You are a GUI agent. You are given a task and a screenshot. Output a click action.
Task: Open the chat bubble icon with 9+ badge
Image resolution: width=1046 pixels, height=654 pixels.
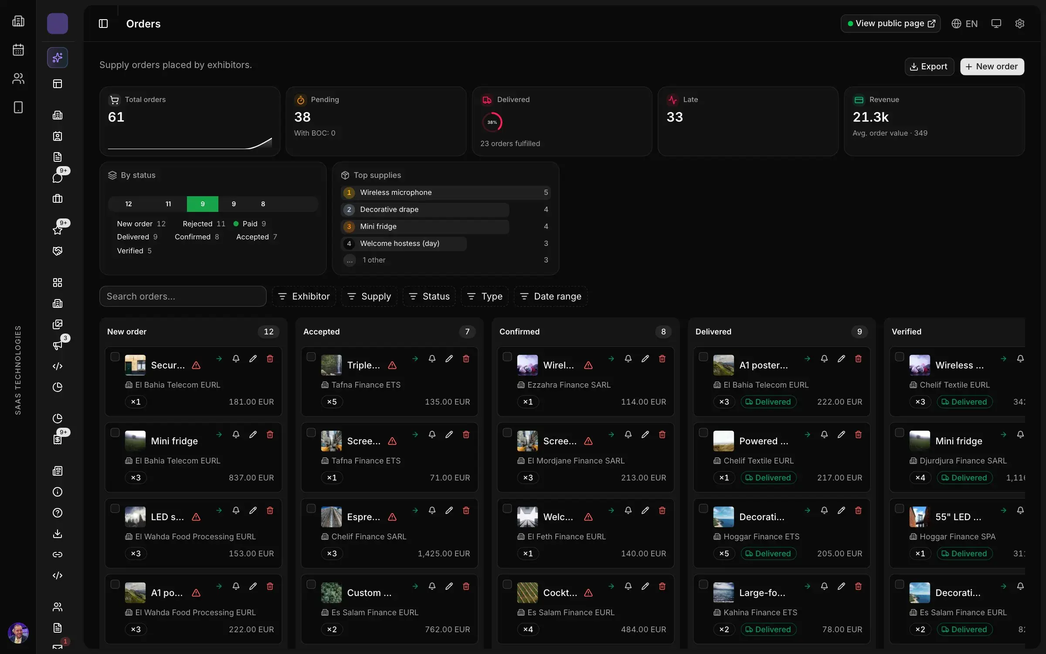point(58,177)
